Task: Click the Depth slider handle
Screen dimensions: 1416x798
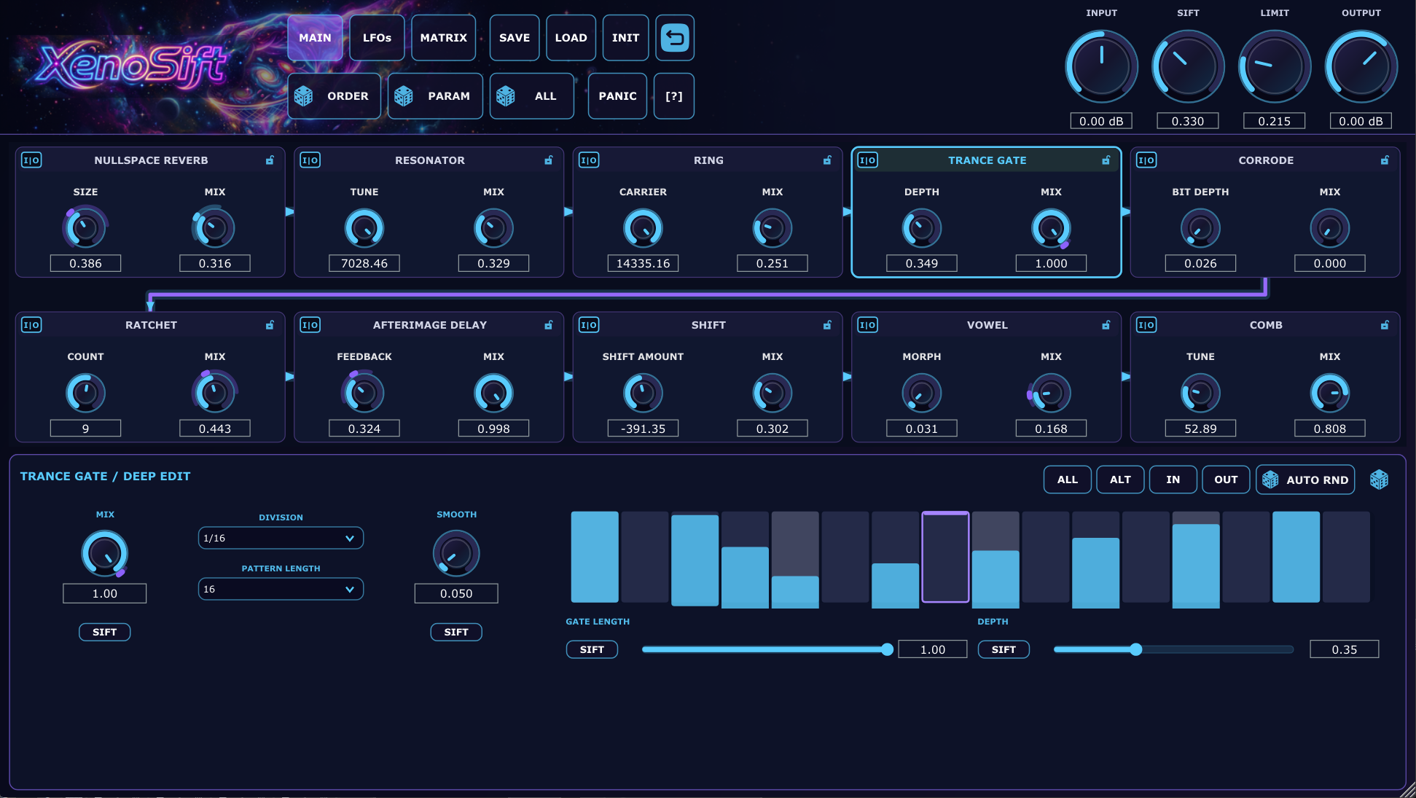Action: coord(1135,649)
